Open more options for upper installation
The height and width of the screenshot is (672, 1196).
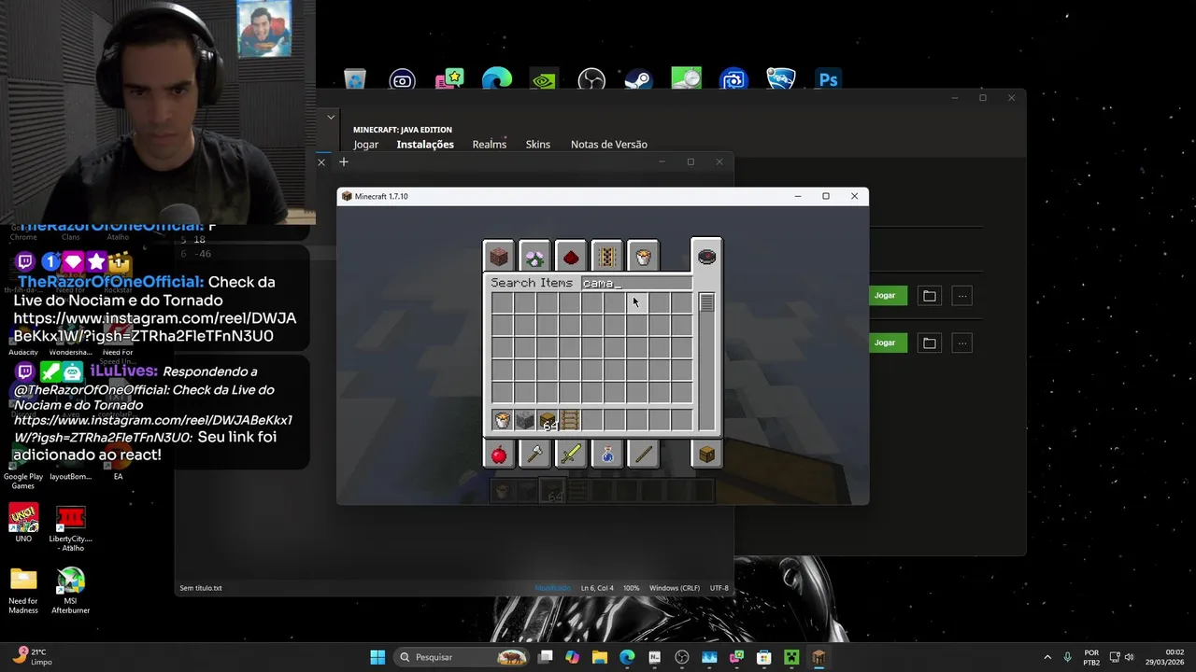[961, 296]
